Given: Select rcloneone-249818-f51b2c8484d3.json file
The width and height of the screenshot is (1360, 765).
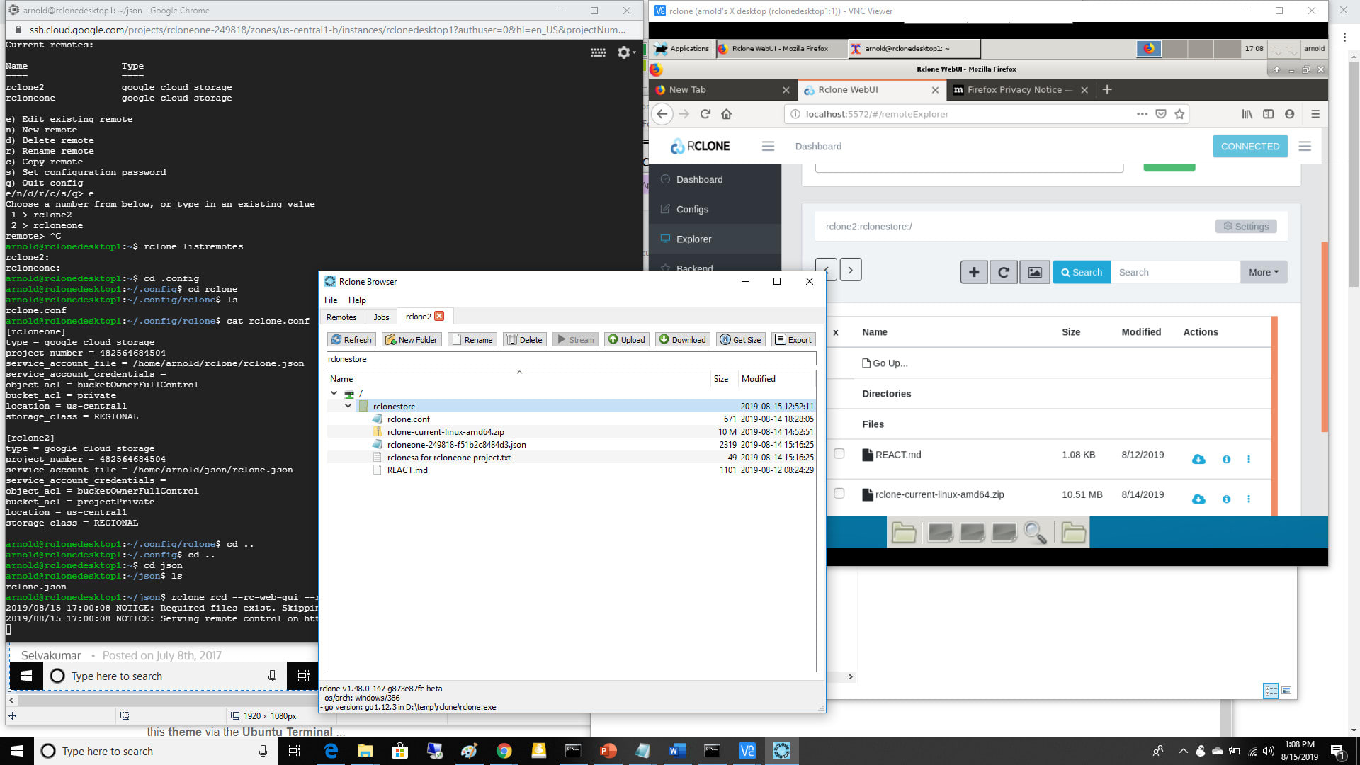Looking at the screenshot, I should point(456,445).
